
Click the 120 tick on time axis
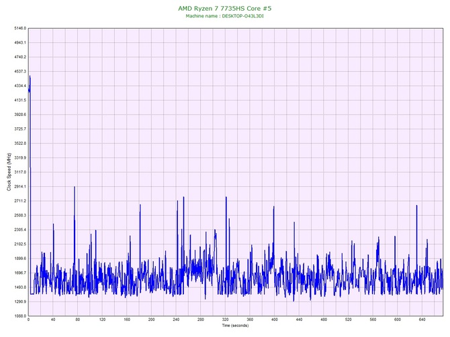(x=103, y=320)
